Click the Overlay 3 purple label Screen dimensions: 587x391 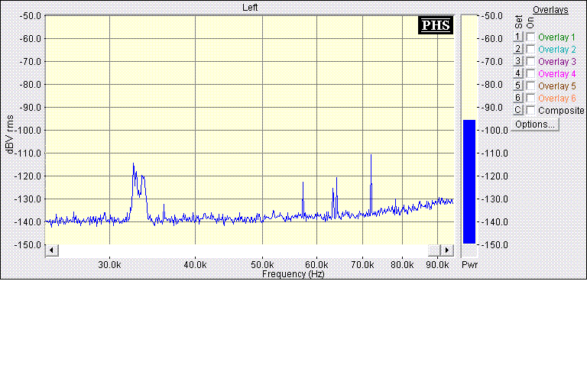556,61
